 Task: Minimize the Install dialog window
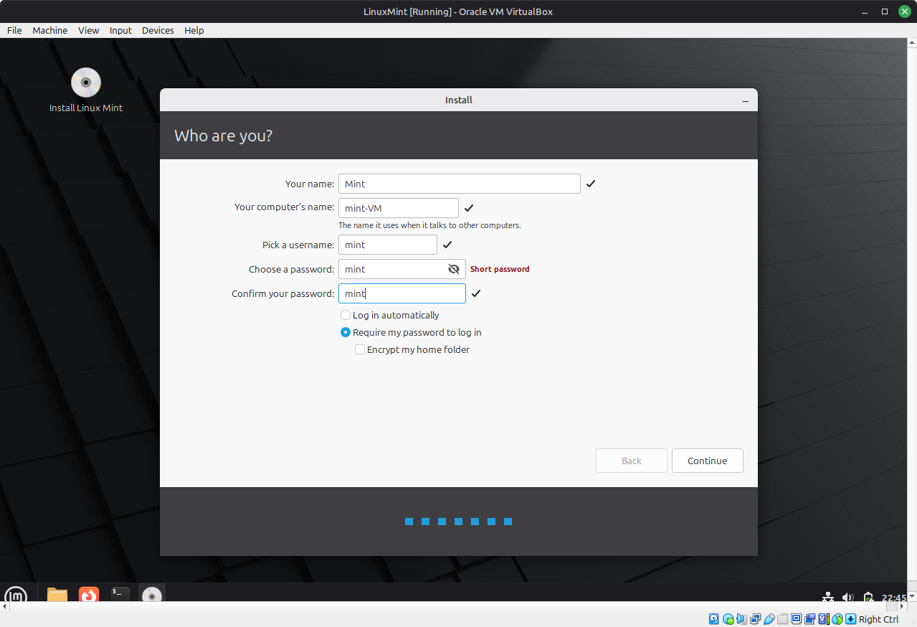(746, 101)
